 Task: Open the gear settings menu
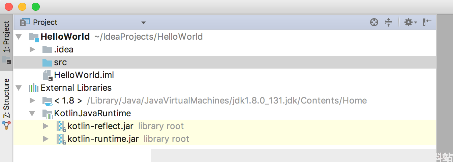[411, 23]
